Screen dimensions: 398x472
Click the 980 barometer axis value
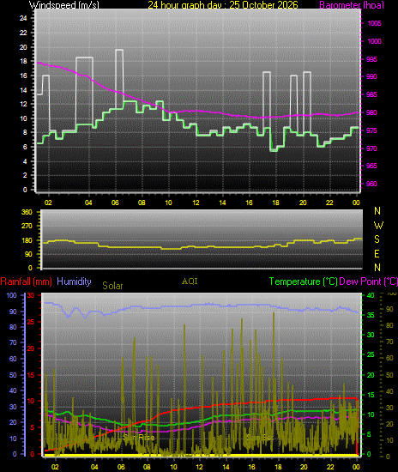pyautogui.click(x=371, y=112)
